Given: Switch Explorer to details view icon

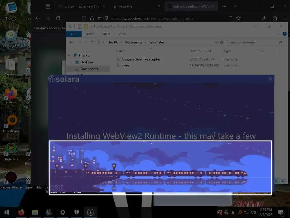Looking at the screenshot, I should pos(278,181).
